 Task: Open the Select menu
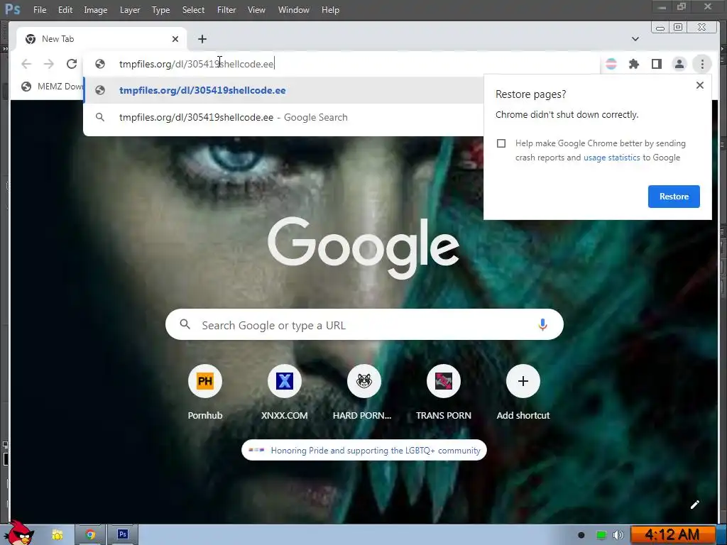[193, 10]
